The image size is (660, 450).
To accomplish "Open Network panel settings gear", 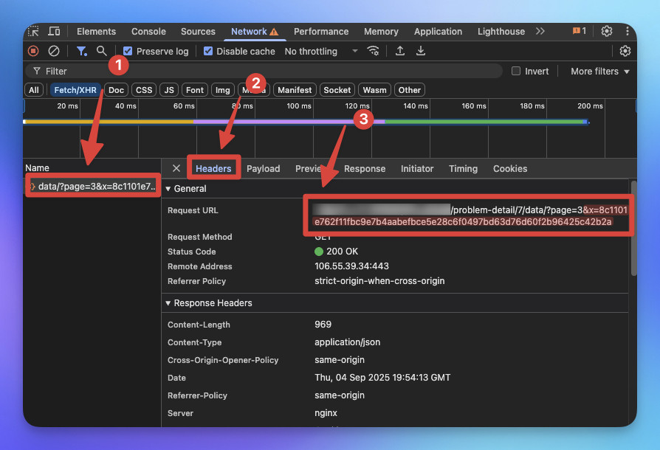I will (625, 52).
